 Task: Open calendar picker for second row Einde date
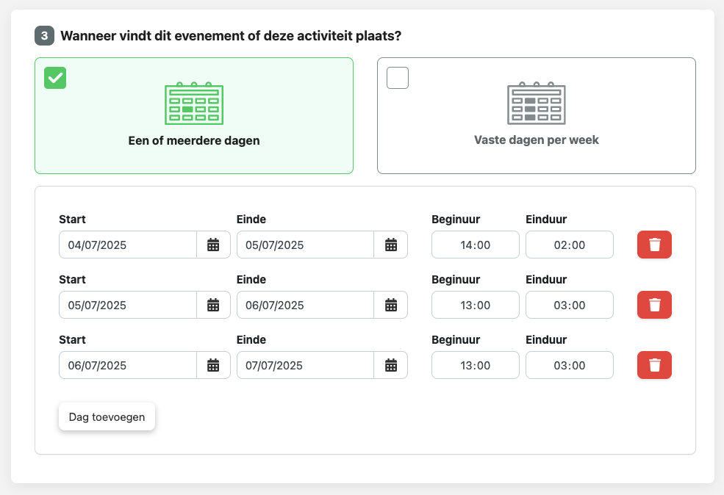click(391, 306)
